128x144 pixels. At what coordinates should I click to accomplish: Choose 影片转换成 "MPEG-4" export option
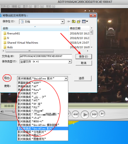43,121
